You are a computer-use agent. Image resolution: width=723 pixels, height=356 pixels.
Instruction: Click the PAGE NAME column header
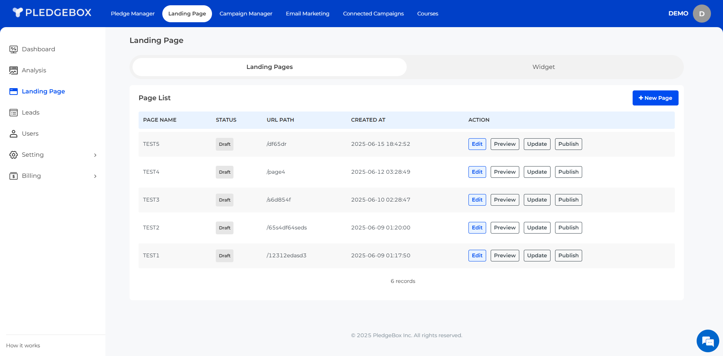[x=160, y=120]
